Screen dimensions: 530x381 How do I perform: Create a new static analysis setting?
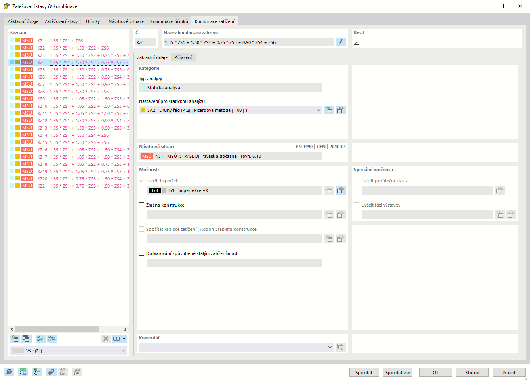pos(329,110)
